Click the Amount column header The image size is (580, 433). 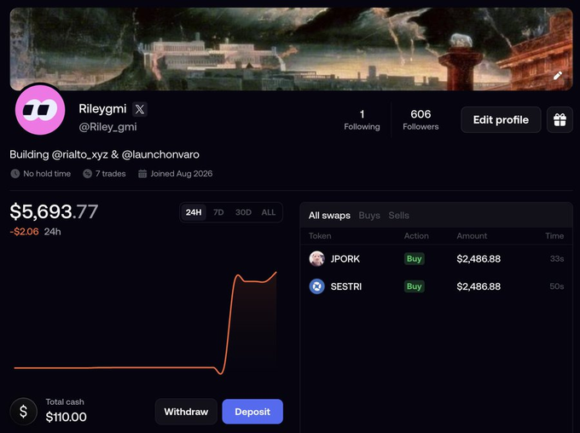click(472, 236)
